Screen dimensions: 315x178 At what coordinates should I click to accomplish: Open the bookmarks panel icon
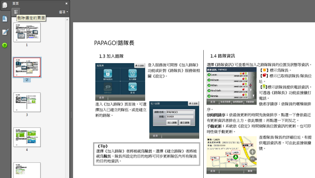(x=4, y=19)
